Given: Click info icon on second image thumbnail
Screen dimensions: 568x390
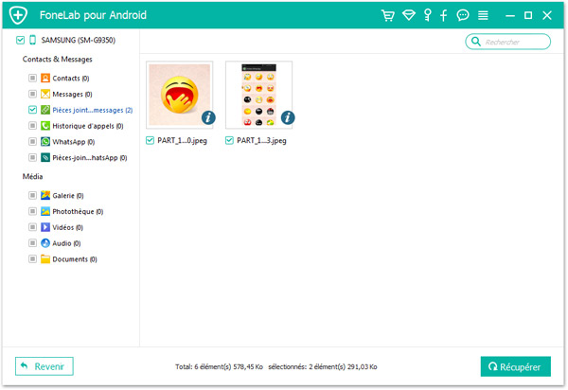Looking at the screenshot, I should (287, 117).
